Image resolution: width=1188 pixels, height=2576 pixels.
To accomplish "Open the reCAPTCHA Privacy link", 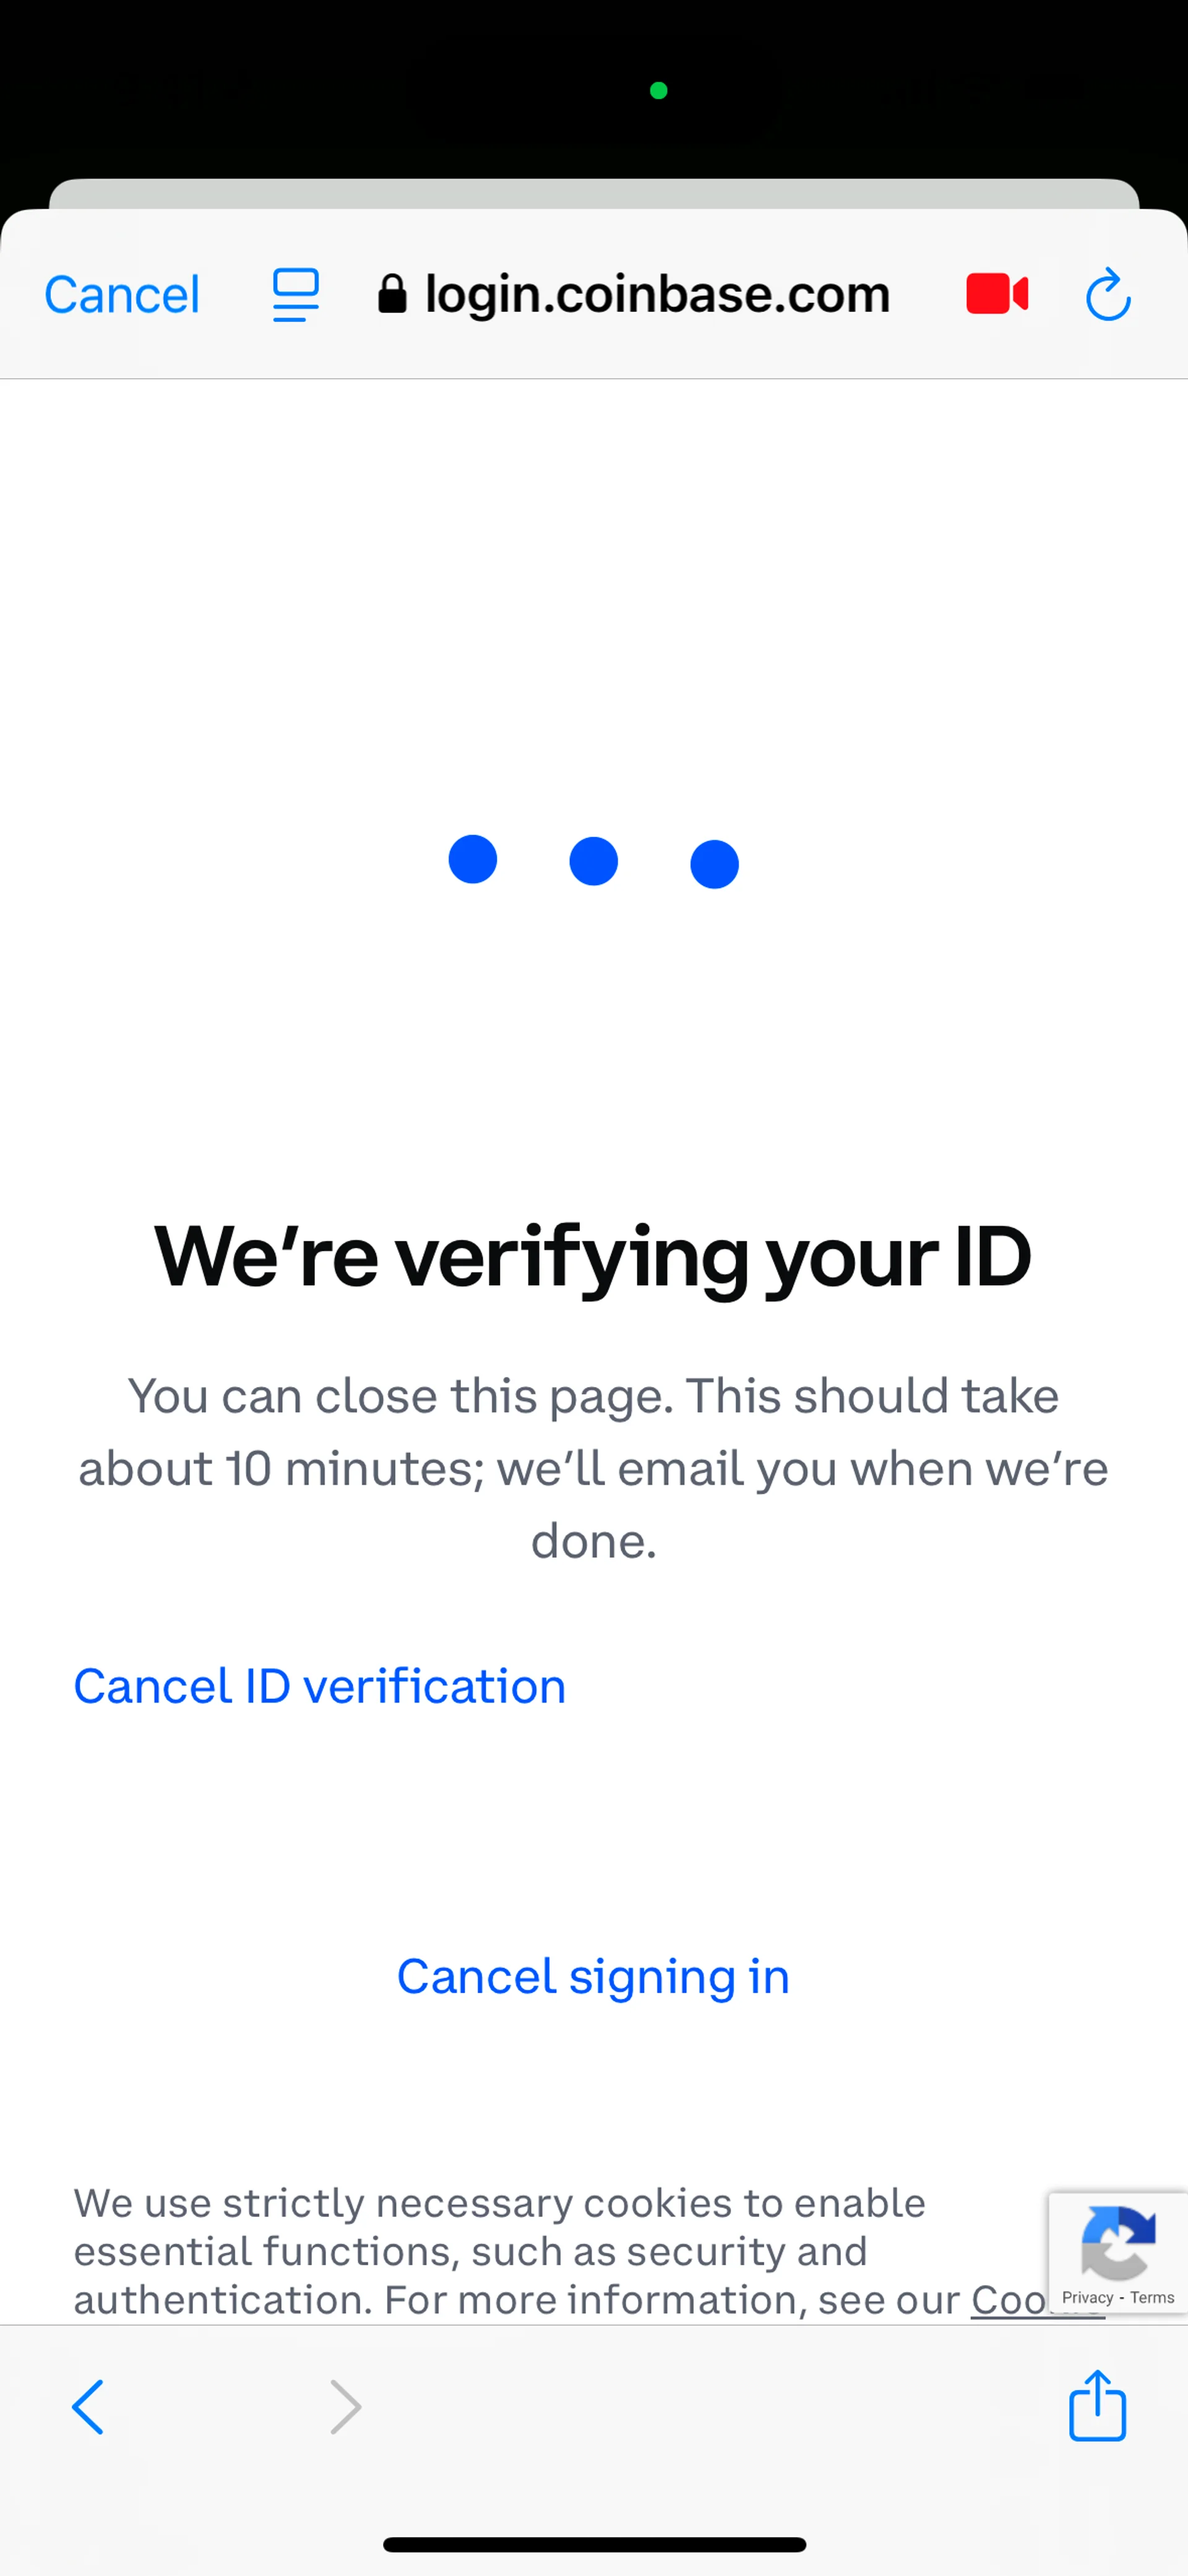I will [x=1087, y=2297].
